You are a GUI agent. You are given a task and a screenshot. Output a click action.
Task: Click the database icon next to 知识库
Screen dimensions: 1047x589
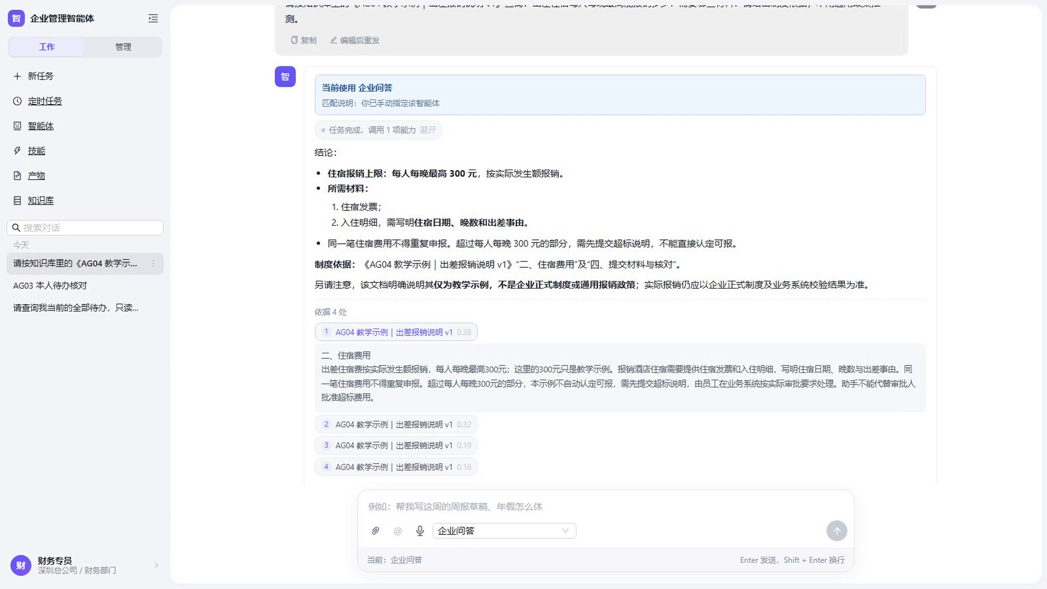17,201
